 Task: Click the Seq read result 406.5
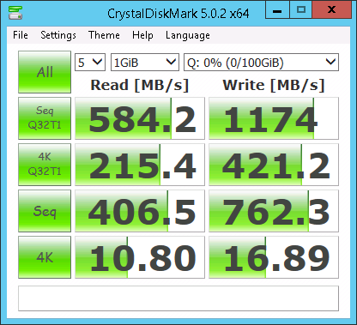pos(140,211)
